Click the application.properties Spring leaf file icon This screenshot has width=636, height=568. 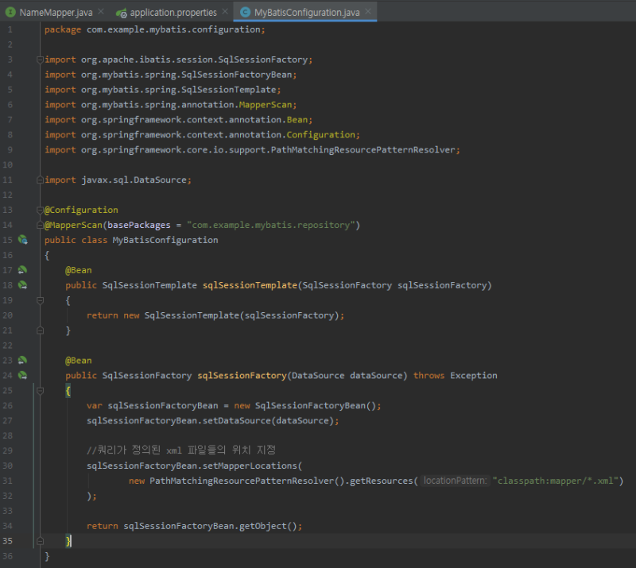coord(121,13)
